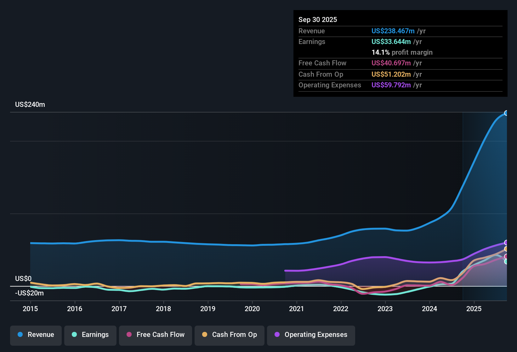Viewport: 517px width, 352px height.
Task: Toggle Free Cash Flow visibility in the legend
Action: pos(155,335)
